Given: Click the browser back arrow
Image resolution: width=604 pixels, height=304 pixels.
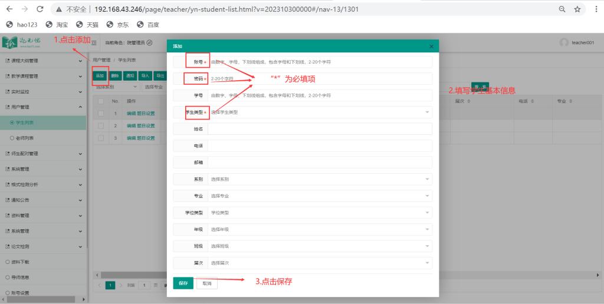Looking at the screenshot, I should (9, 9).
